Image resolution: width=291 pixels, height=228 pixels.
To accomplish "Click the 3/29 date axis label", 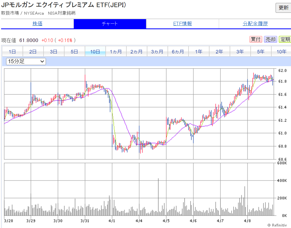I will coord(31,221).
